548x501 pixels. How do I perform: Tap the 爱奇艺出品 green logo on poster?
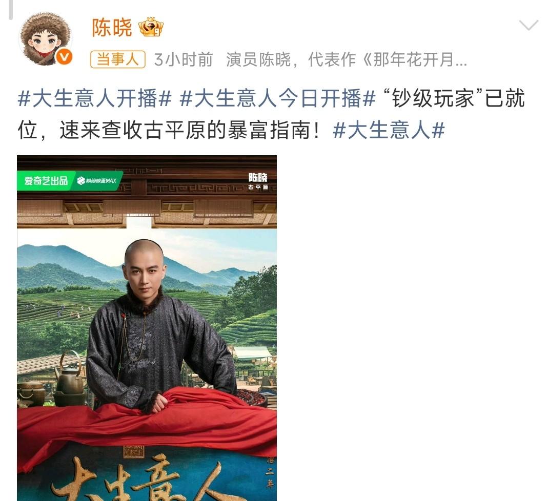pyautogui.click(x=46, y=180)
